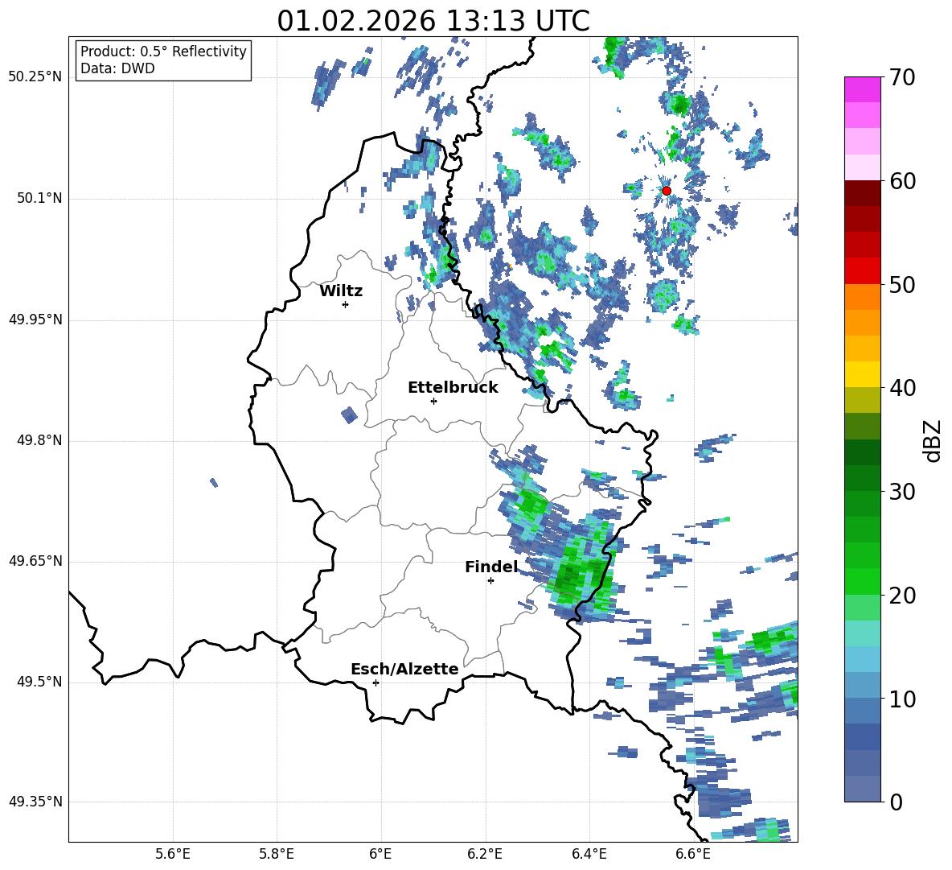Image resolution: width=952 pixels, height=870 pixels.
Task: Click 'Data: DWD' text
Action: (x=117, y=68)
